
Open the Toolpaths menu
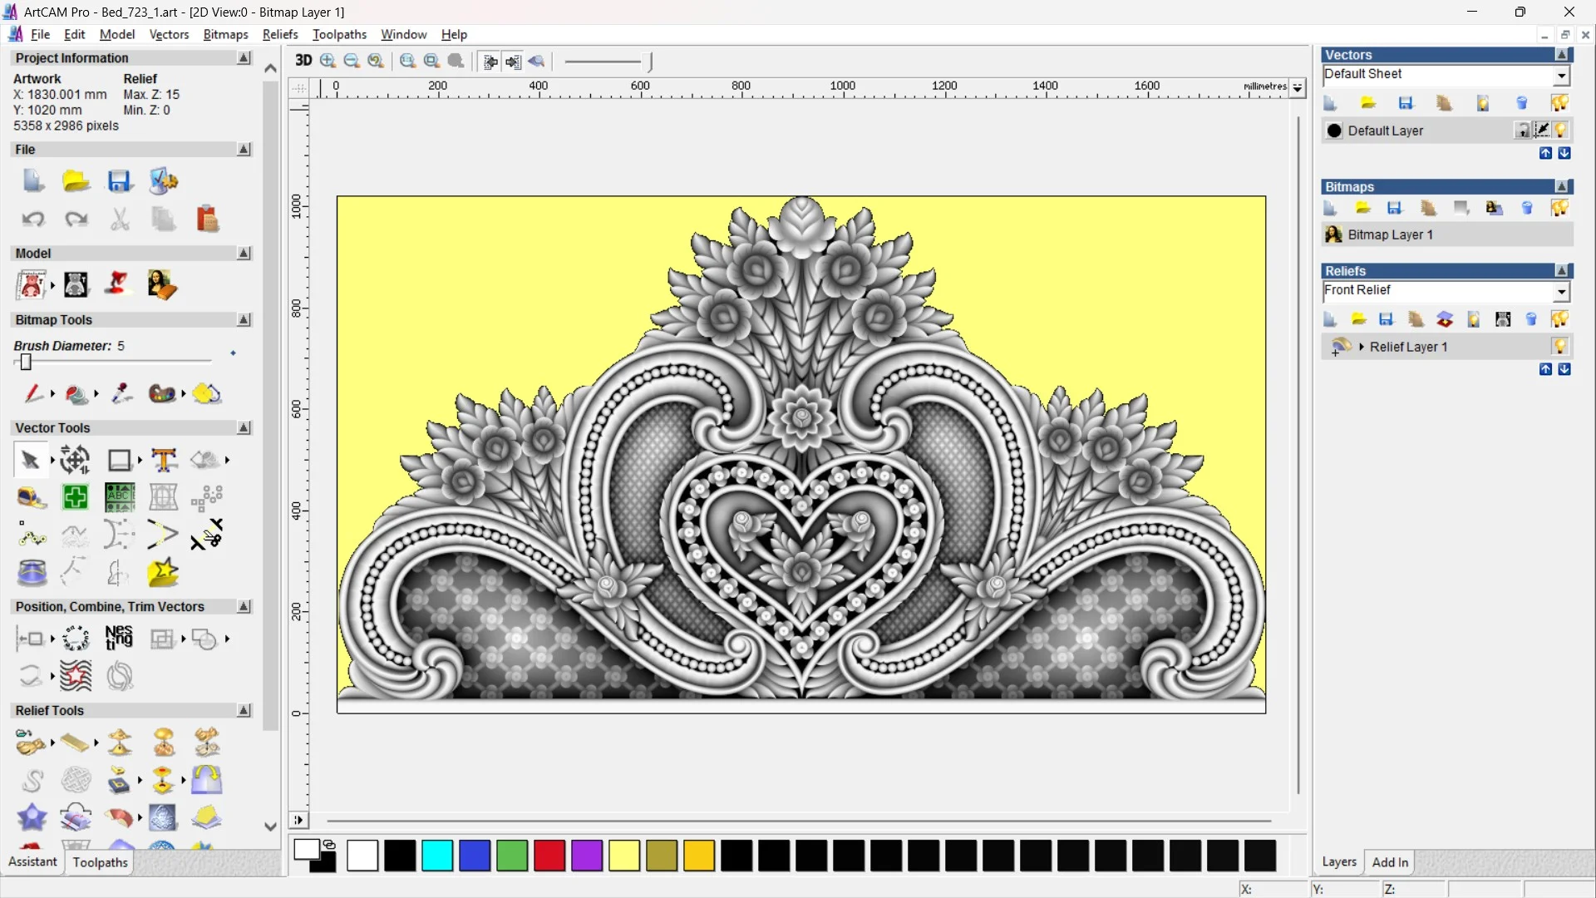tap(339, 34)
